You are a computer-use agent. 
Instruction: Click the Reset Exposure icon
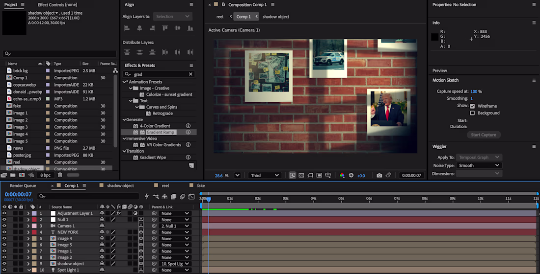tap(351, 175)
